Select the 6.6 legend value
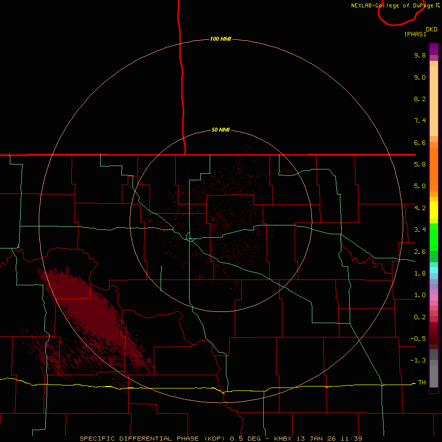Screen dimensions: 442x442 420,142
